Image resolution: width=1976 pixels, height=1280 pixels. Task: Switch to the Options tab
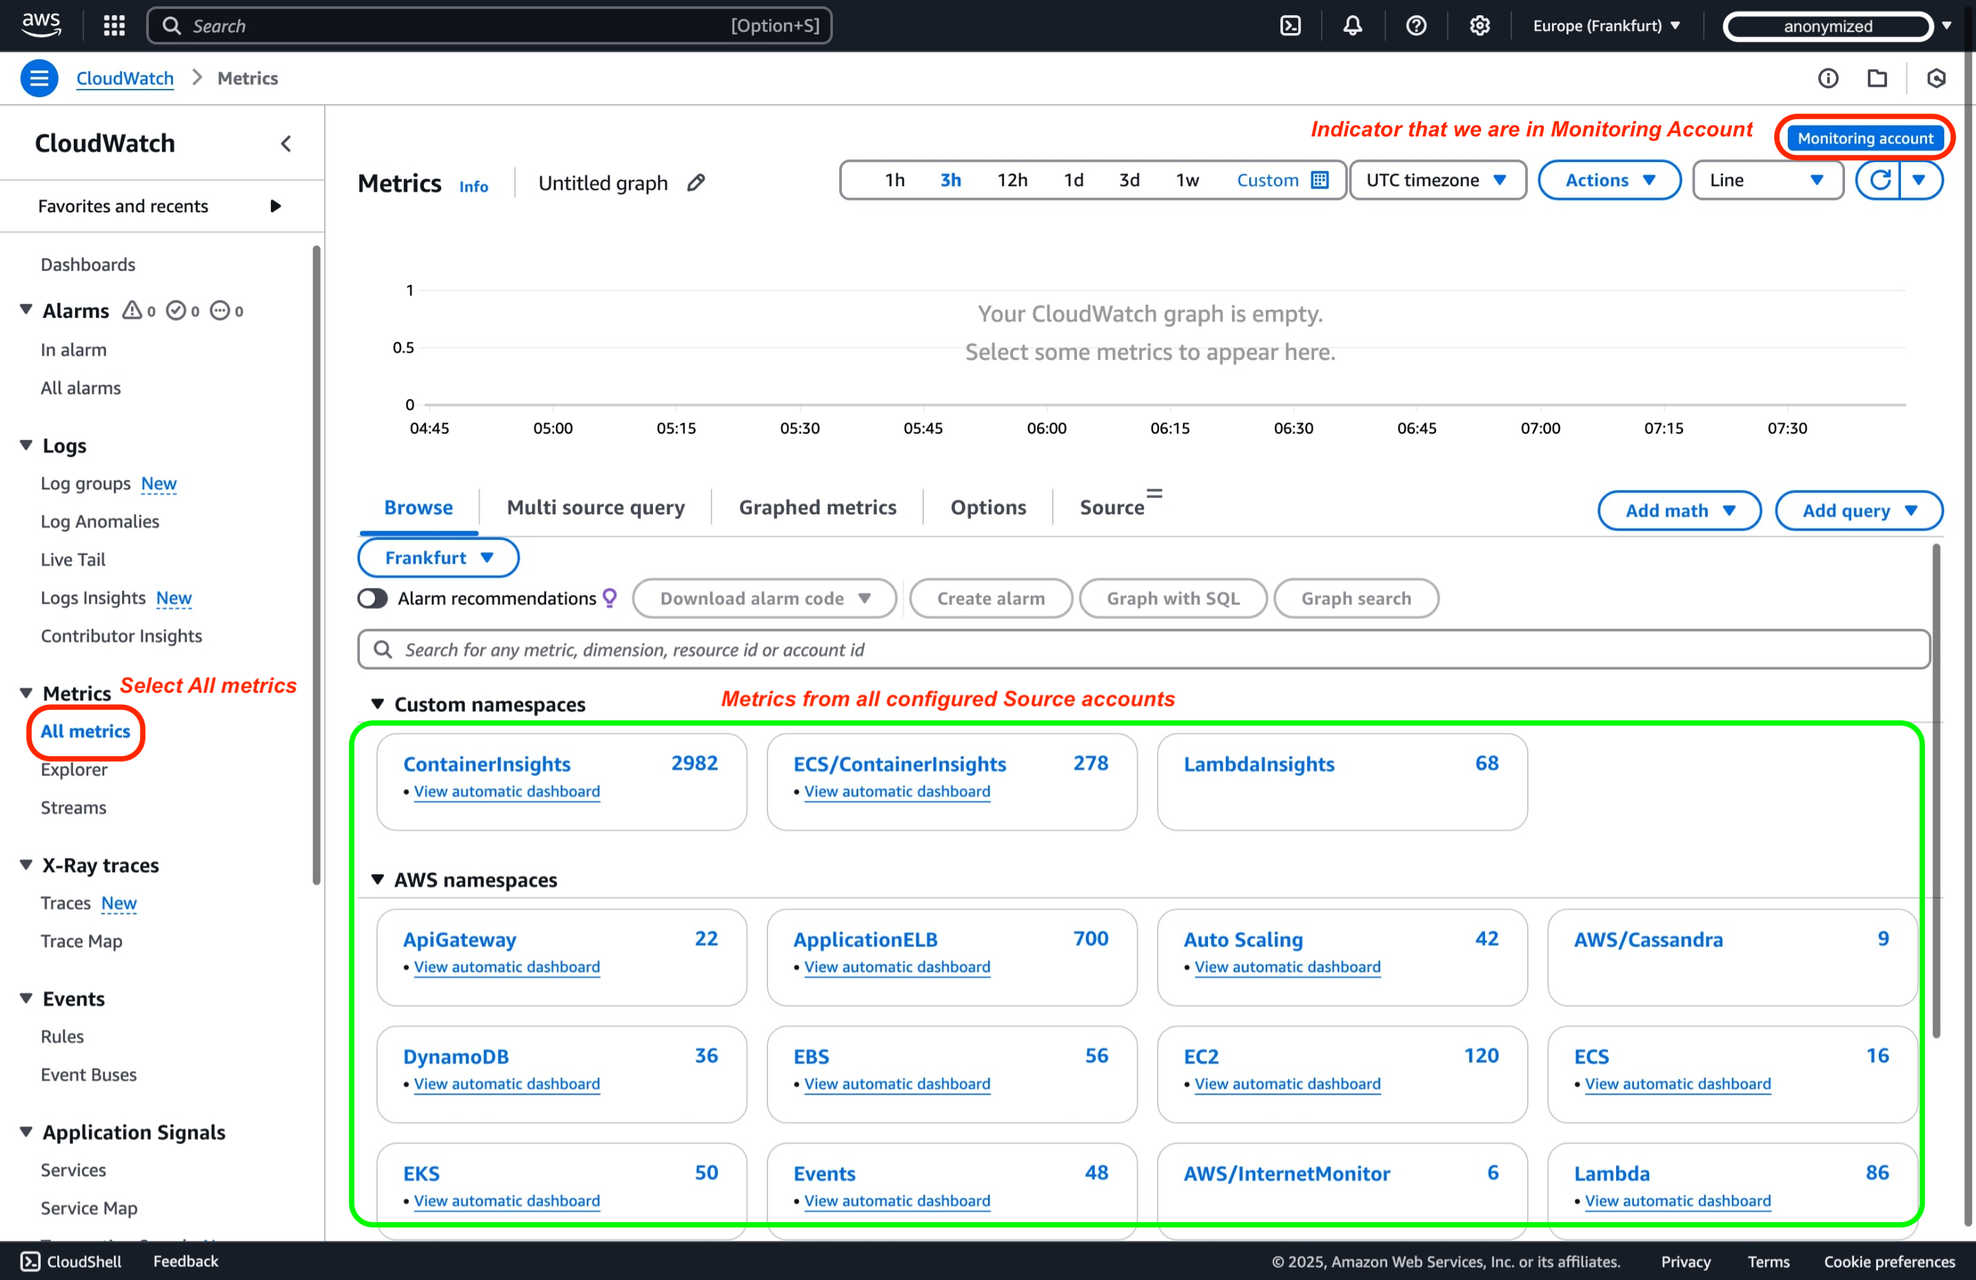coord(988,507)
